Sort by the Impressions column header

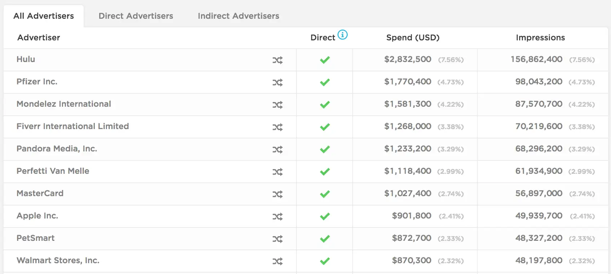540,37
